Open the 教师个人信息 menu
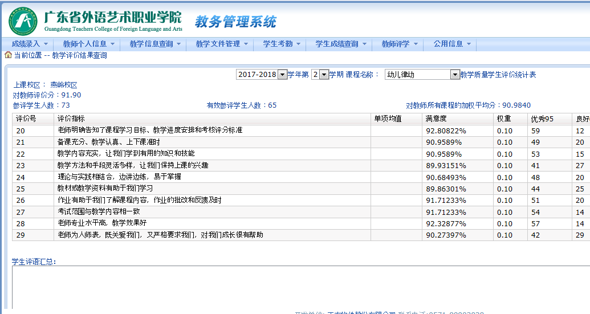 88,44
